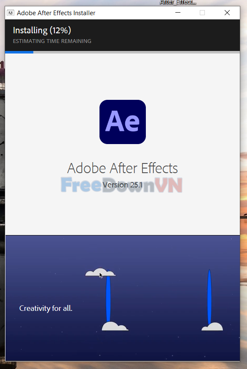The width and height of the screenshot is (247, 369).
Task: Click the Adobe After Effects product name
Action: click(x=122, y=168)
